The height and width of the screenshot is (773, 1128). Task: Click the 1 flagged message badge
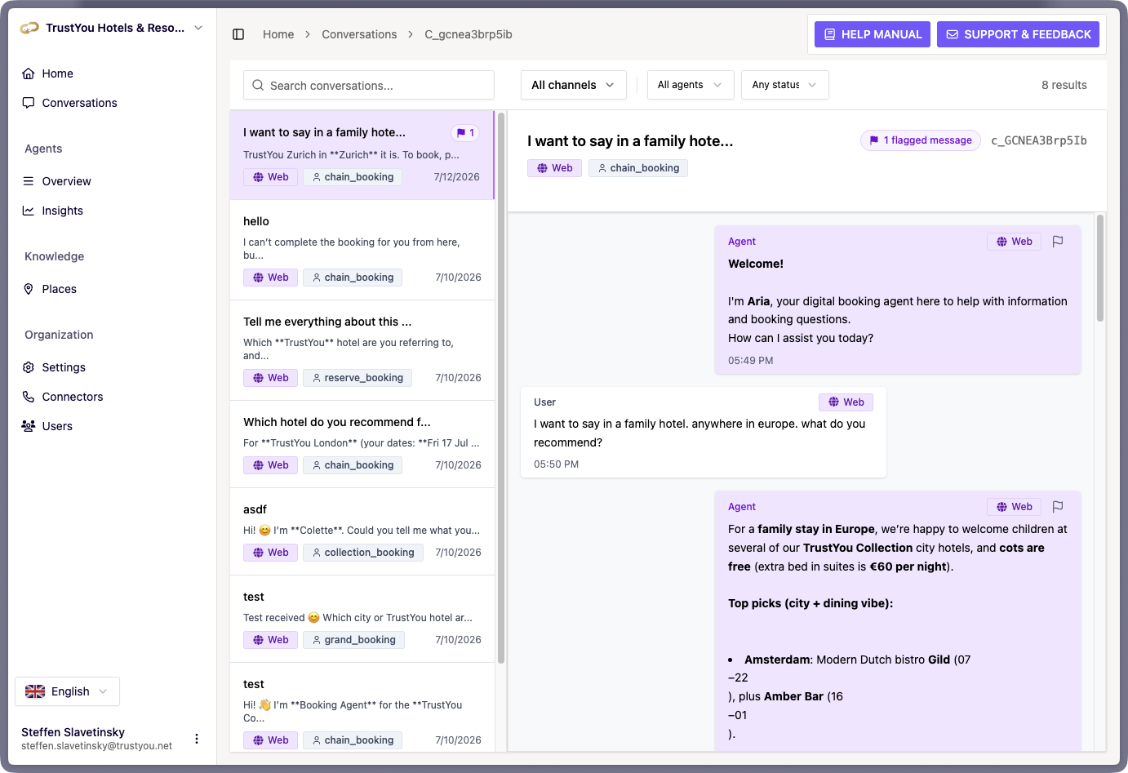tap(921, 140)
